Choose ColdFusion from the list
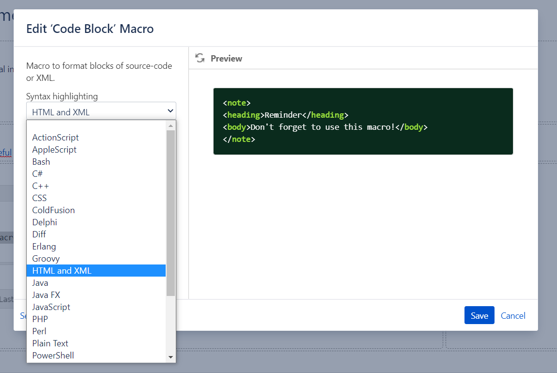 pyautogui.click(x=53, y=210)
